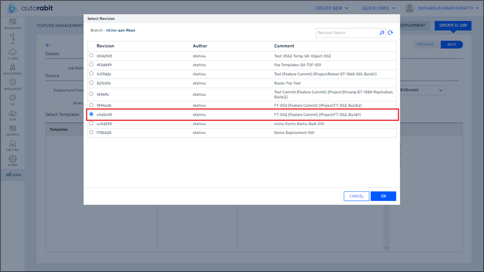The width and height of the screenshot is (484, 272).
Task: Click the back arrow icon
Action: 48,45
